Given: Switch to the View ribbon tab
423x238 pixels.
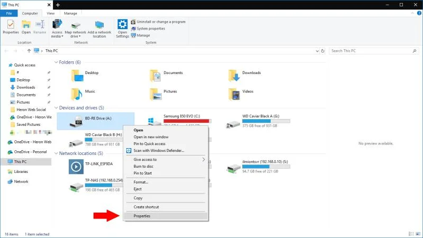Looking at the screenshot, I should [x=50, y=13].
